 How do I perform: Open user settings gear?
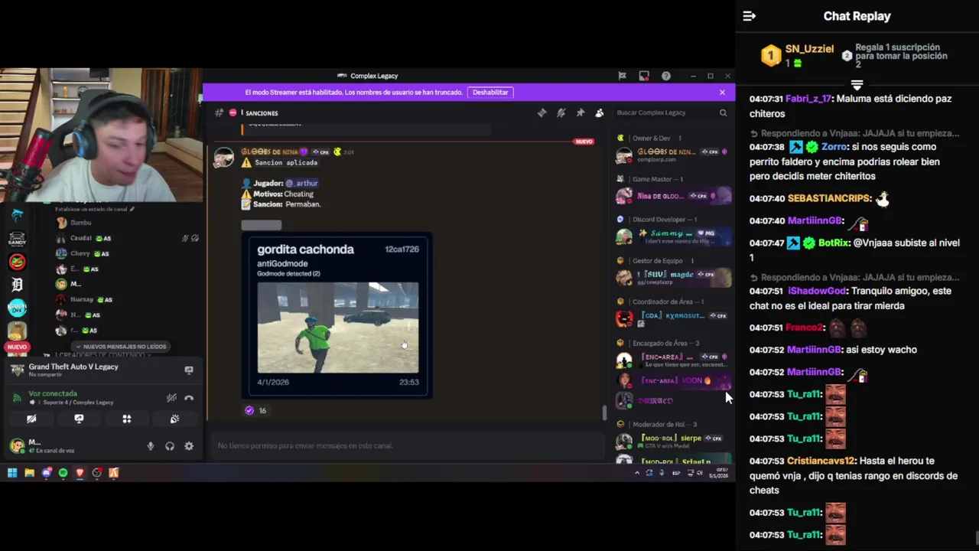[x=189, y=446]
